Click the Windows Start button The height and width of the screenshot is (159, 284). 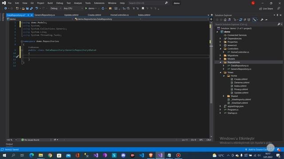pyautogui.click(x=4, y=155)
